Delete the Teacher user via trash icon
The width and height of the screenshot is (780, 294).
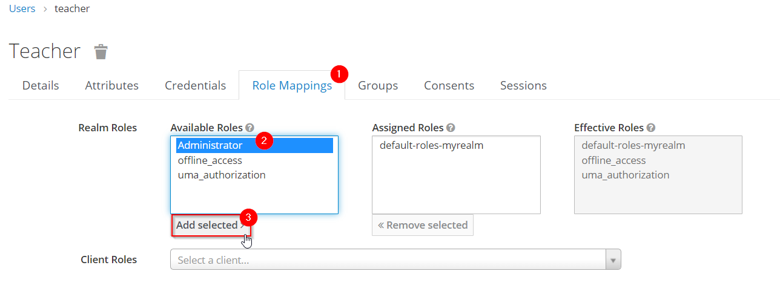[101, 52]
